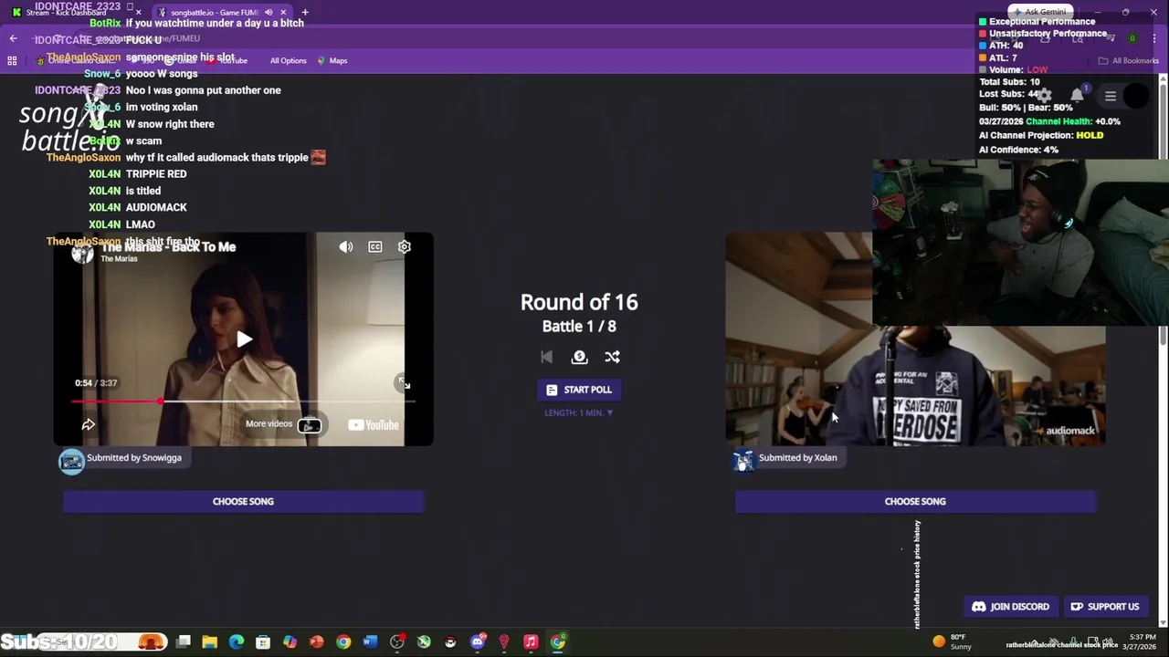The image size is (1169, 657).
Task: Play the Marías Back To Me video
Action: click(244, 339)
